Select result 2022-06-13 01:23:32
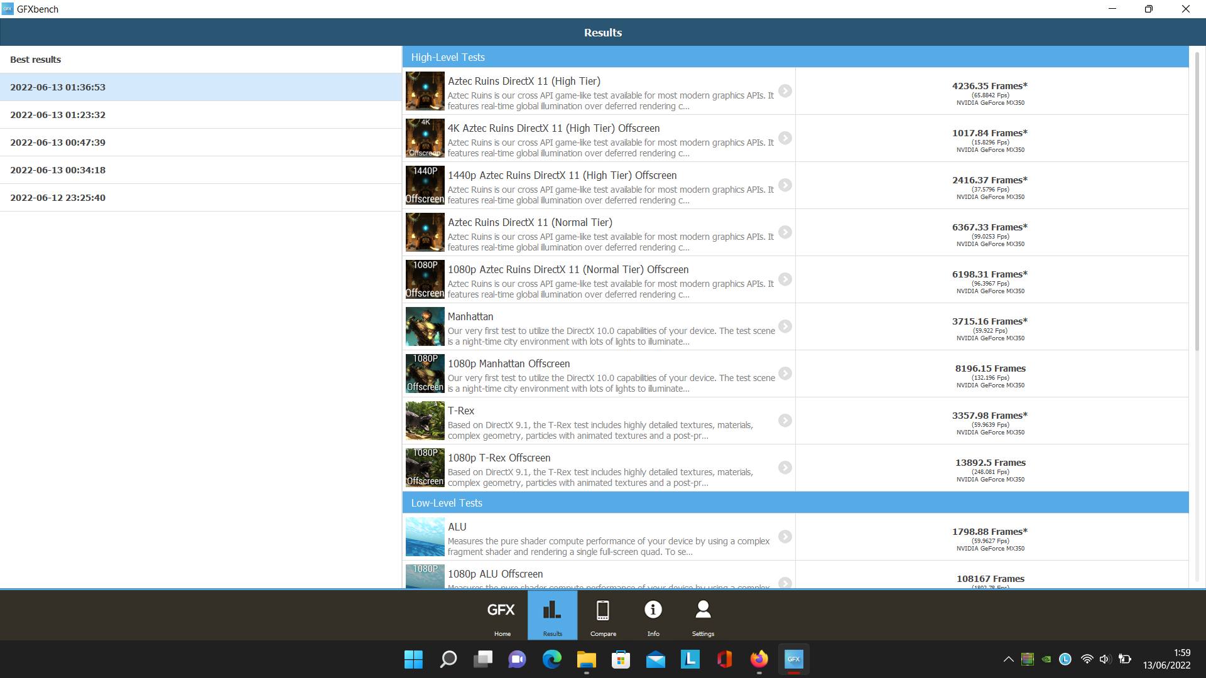1206x678 pixels. click(201, 115)
